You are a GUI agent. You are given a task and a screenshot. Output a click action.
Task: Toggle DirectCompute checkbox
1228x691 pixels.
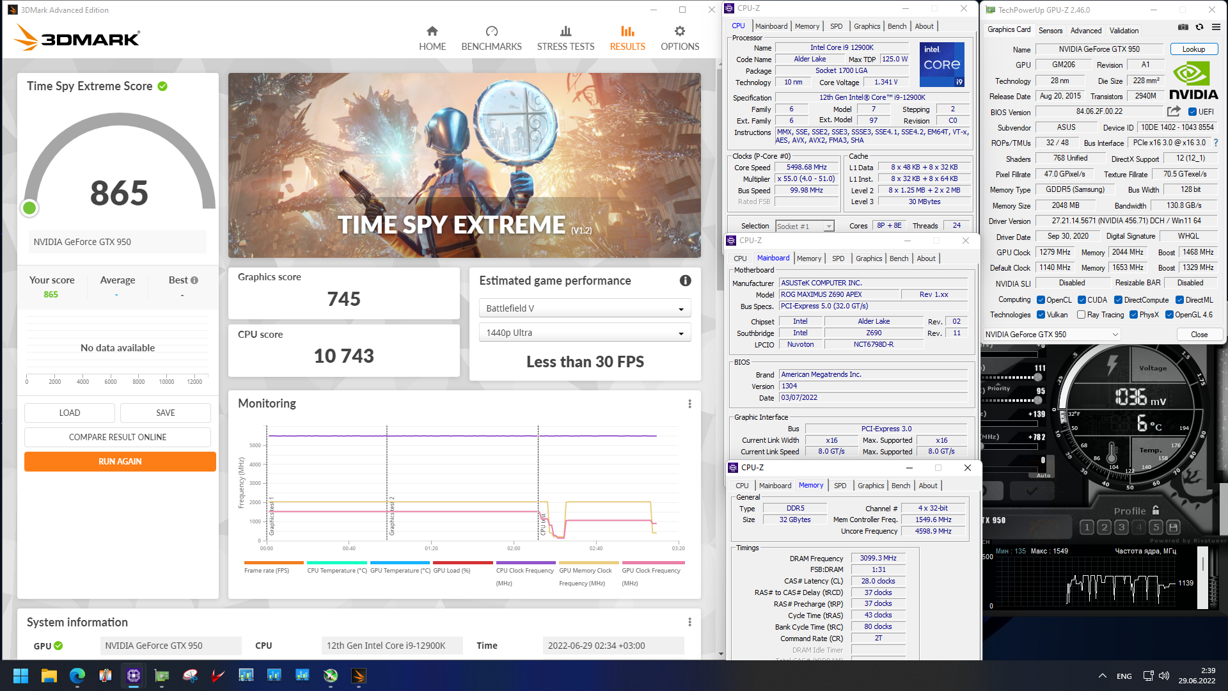point(1118,299)
